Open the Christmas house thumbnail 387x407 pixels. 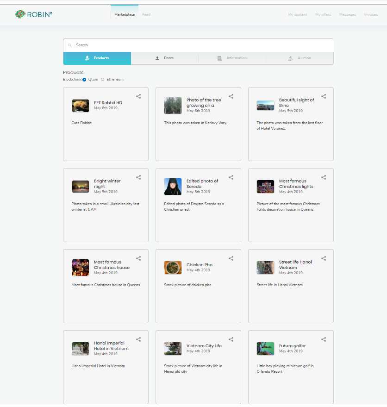[x=81, y=267]
